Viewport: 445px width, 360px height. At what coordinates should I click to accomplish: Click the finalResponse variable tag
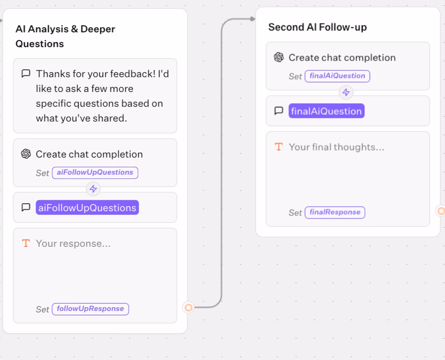pyautogui.click(x=335, y=212)
